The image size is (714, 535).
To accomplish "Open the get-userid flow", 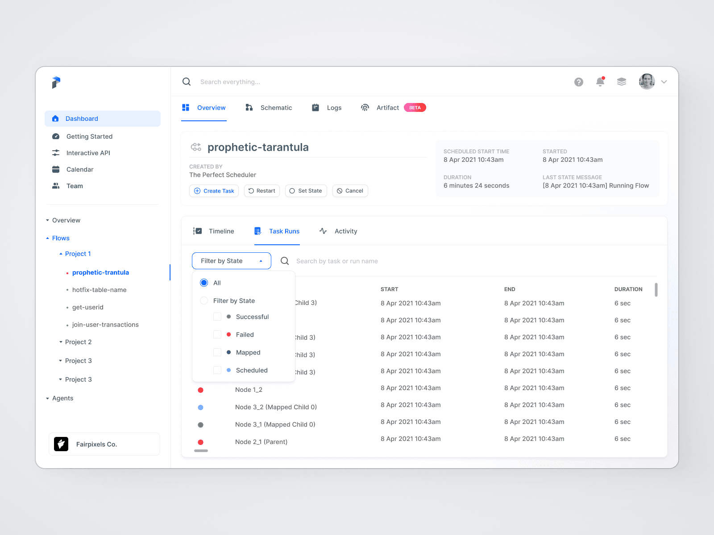I will click(88, 307).
